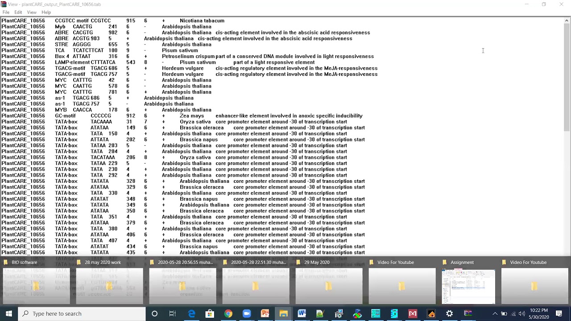The height and width of the screenshot is (321, 571).
Task: Click sequence TACATAAA in TATA-box row
Action: (x=103, y=157)
